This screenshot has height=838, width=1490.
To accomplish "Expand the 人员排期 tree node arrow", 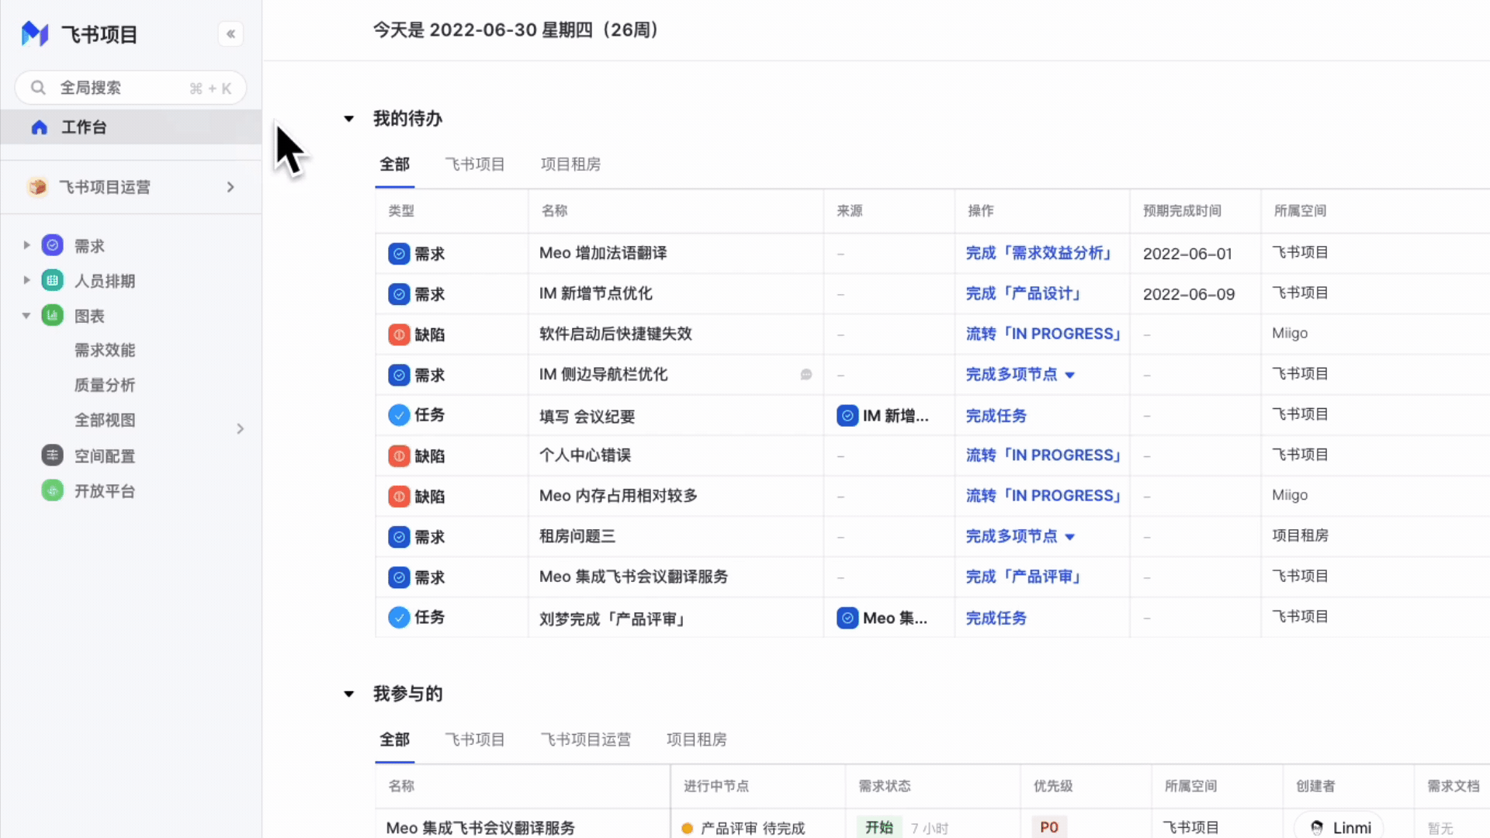I will 26,280.
